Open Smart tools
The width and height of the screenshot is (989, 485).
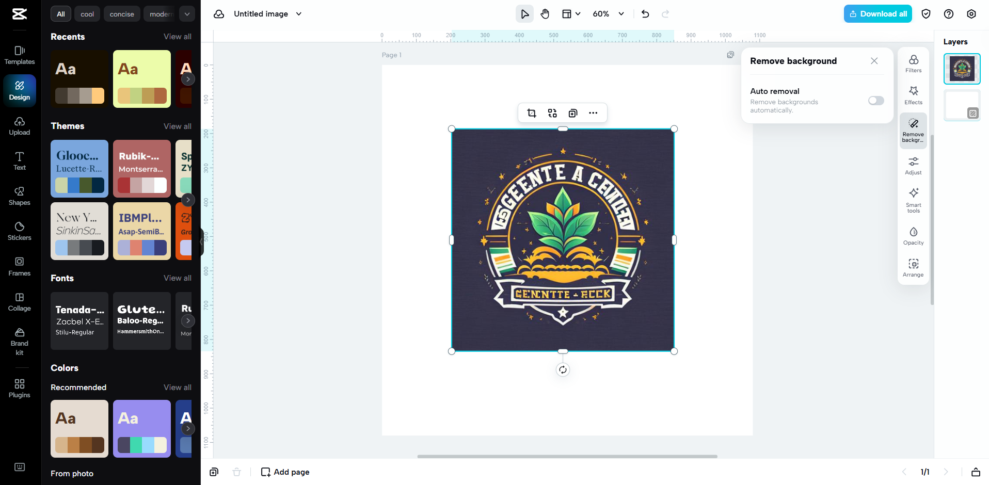(913, 200)
